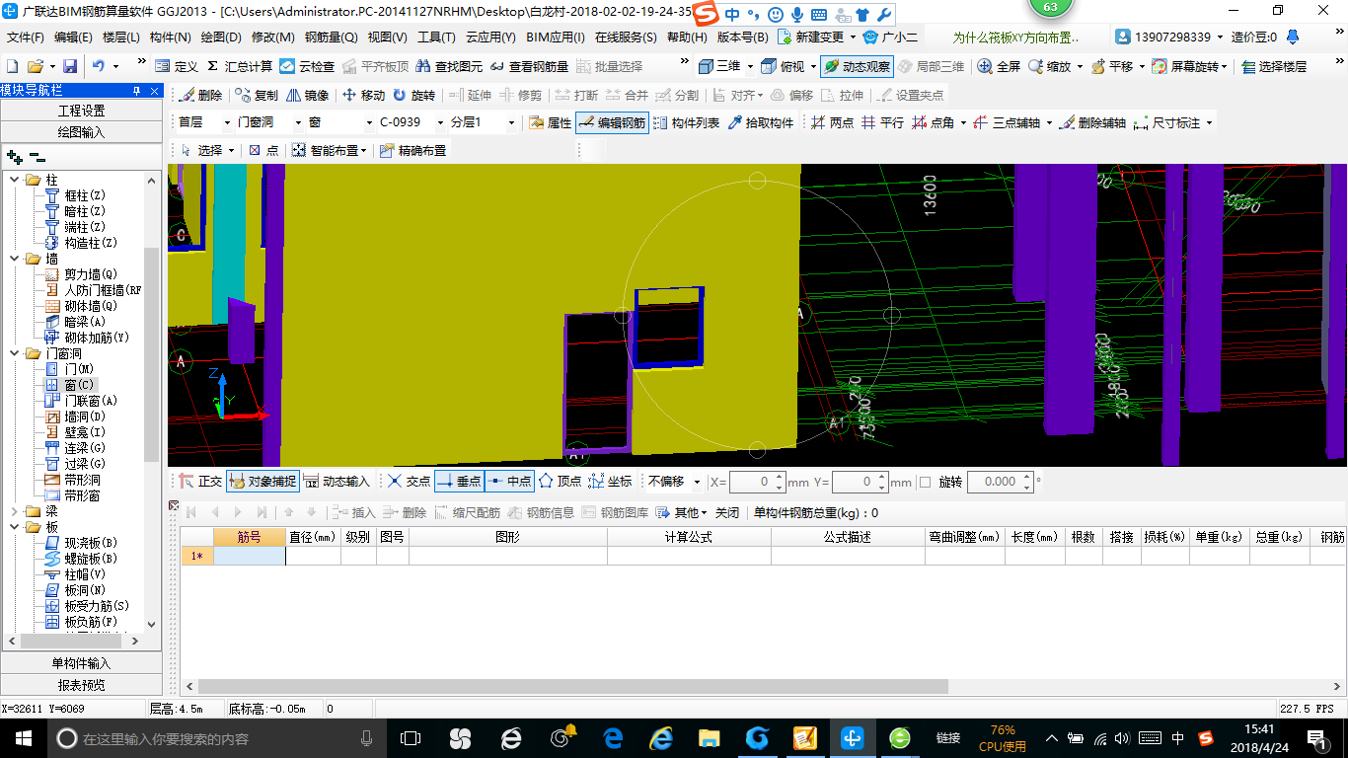This screenshot has width=1348, height=758.
Task: Check the 旋转 rotation checkbox
Action: click(925, 482)
